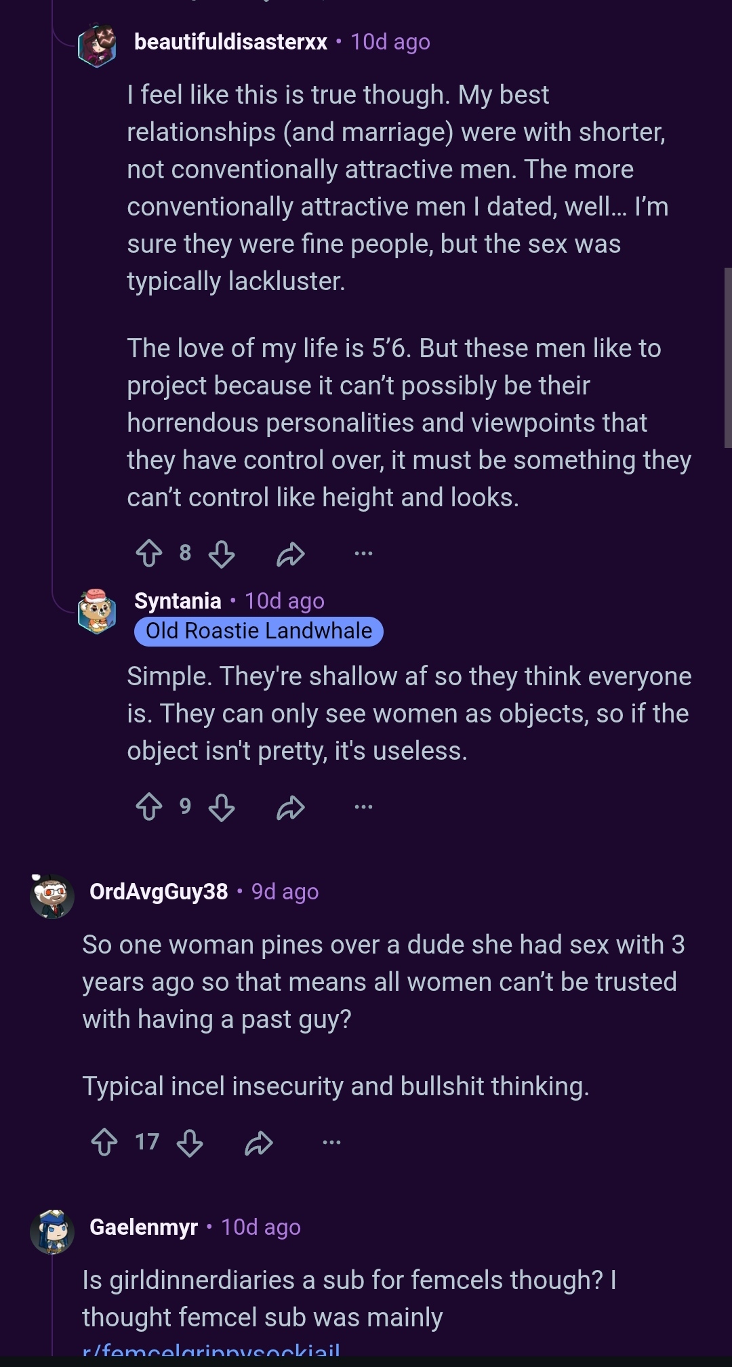Share OrdAvgGuy38's comment
The width and height of the screenshot is (732, 1367).
259,1143
